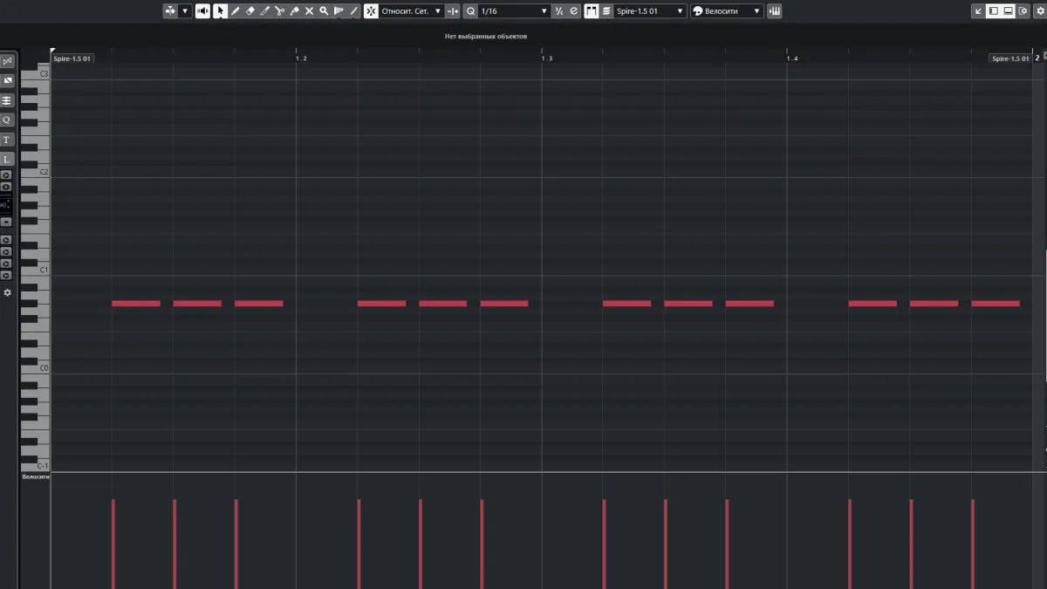Open snap type dropdown 'Относит. Сет.'
The height and width of the screenshot is (589, 1047).
click(412, 11)
